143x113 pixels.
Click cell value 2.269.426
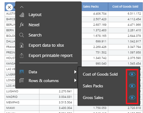(x=100, y=47)
